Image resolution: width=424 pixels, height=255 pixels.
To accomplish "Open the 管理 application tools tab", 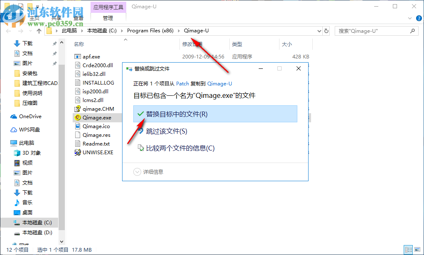I will pos(108,18).
